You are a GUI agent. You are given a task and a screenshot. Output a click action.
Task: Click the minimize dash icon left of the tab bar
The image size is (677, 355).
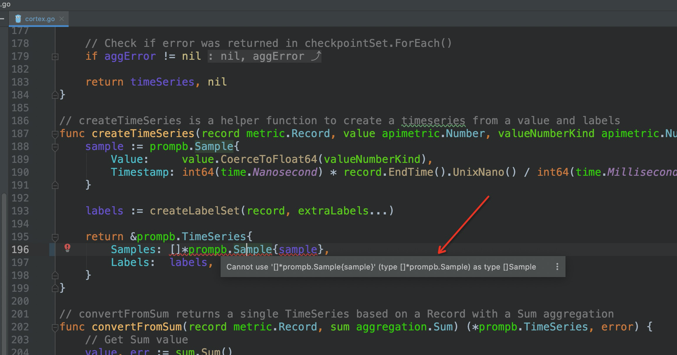2,18
